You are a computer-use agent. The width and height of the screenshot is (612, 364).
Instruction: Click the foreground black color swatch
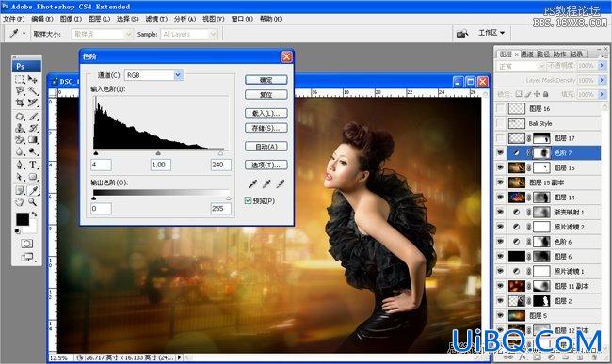pyautogui.click(x=23, y=219)
